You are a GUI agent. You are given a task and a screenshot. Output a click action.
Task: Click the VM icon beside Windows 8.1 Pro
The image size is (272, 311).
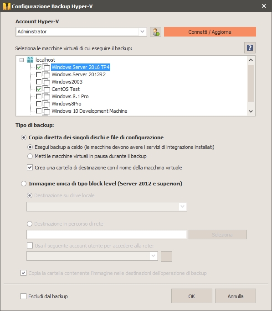(x=46, y=96)
